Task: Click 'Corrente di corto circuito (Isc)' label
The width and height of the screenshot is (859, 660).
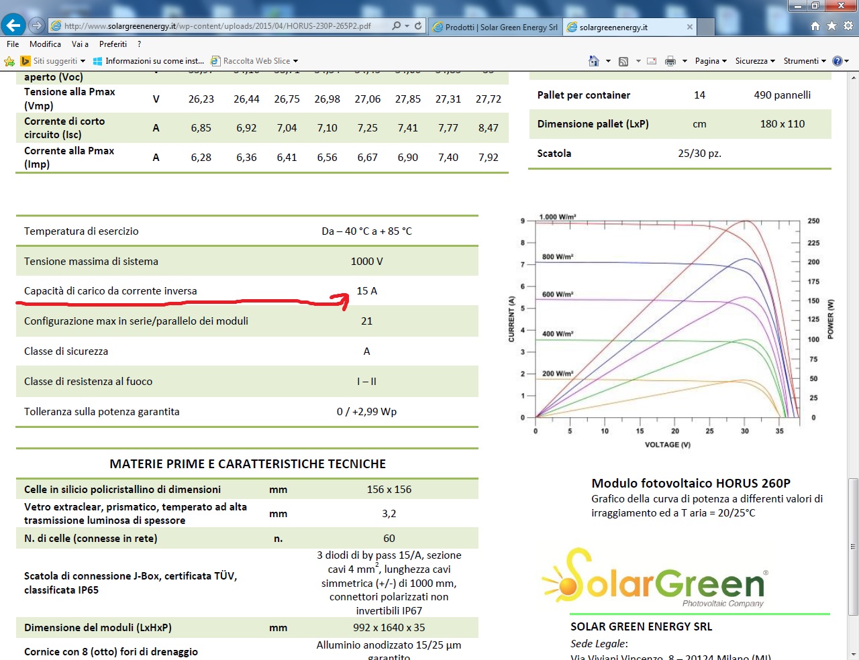Action: point(64,128)
